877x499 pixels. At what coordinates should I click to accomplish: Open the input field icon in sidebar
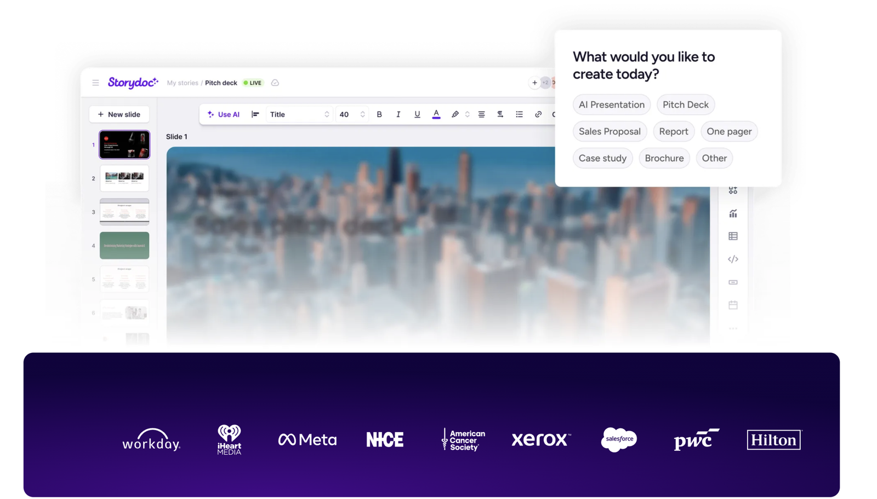pyautogui.click(x=733, y=282)
